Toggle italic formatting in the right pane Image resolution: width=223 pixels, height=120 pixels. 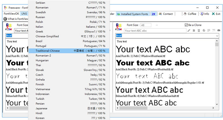189,31
